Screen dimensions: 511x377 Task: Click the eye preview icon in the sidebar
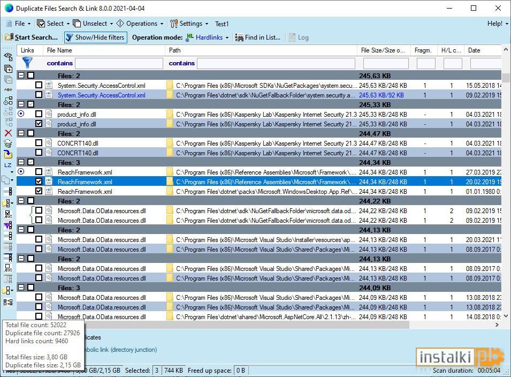pyautogui.click(x=8, y=56)
